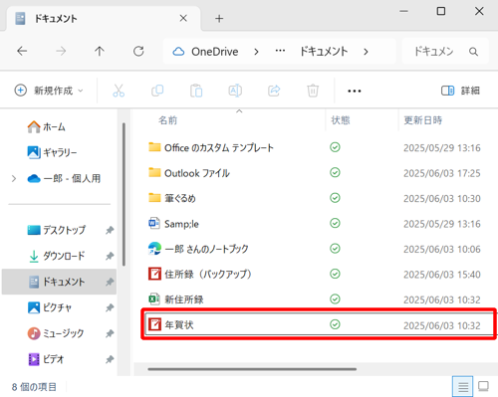Click the sync status icon for Samp;le
This screenshot has height=397, width=498.
coord(335,223)
